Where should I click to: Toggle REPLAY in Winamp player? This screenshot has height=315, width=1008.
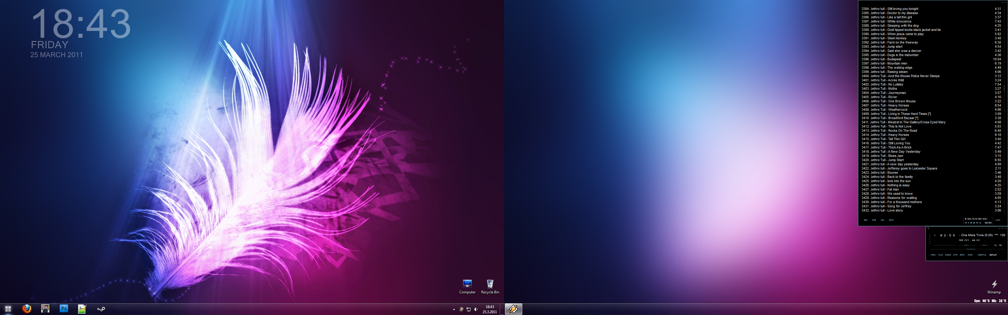993,255
